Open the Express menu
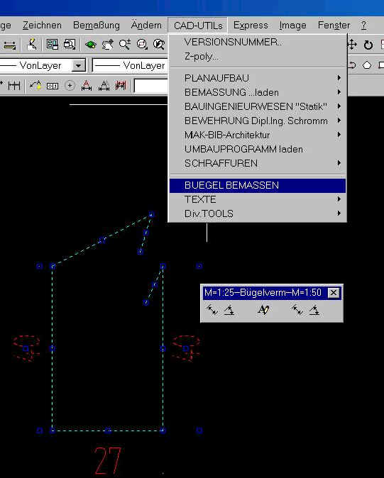Viewport: 384px width, 478px height. [251, 25]
